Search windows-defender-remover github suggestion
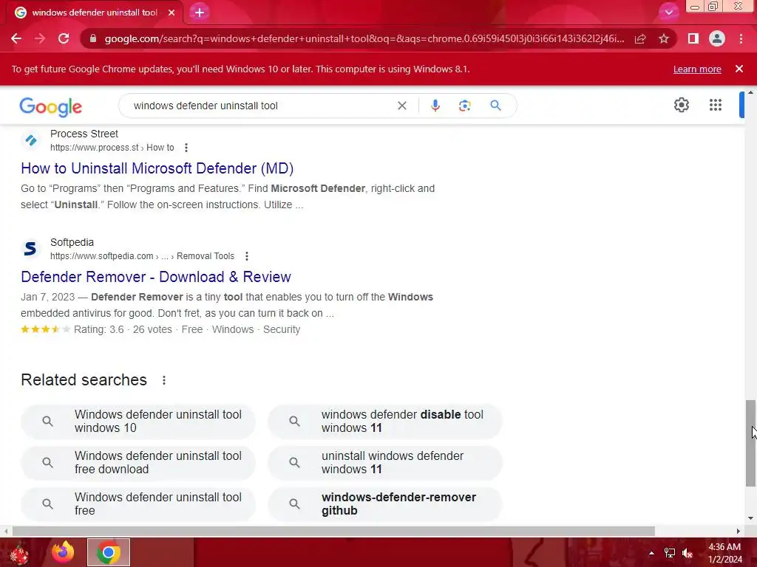The width and height of the screenshot is (757, 567). [x=385, y=504]
